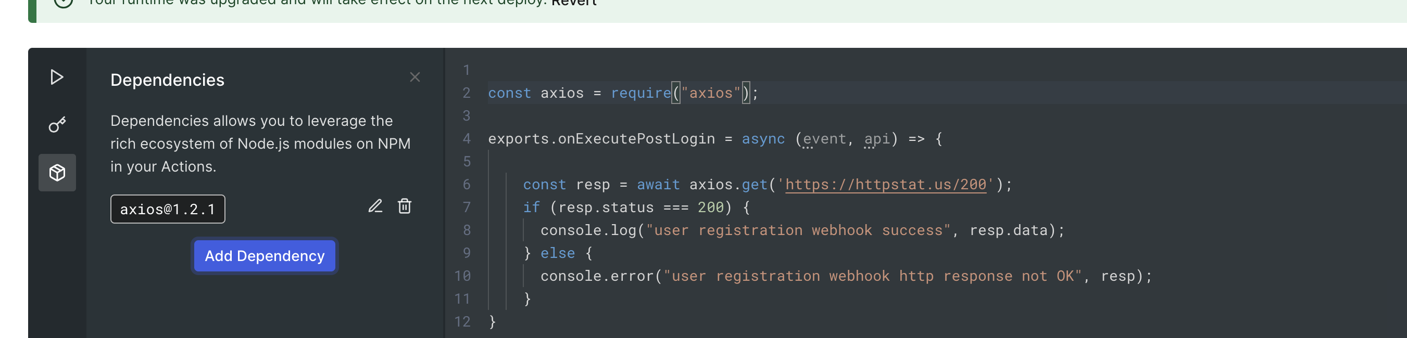
Task: Click the 'api' parameter in code
Action: [x=877, y=138]
